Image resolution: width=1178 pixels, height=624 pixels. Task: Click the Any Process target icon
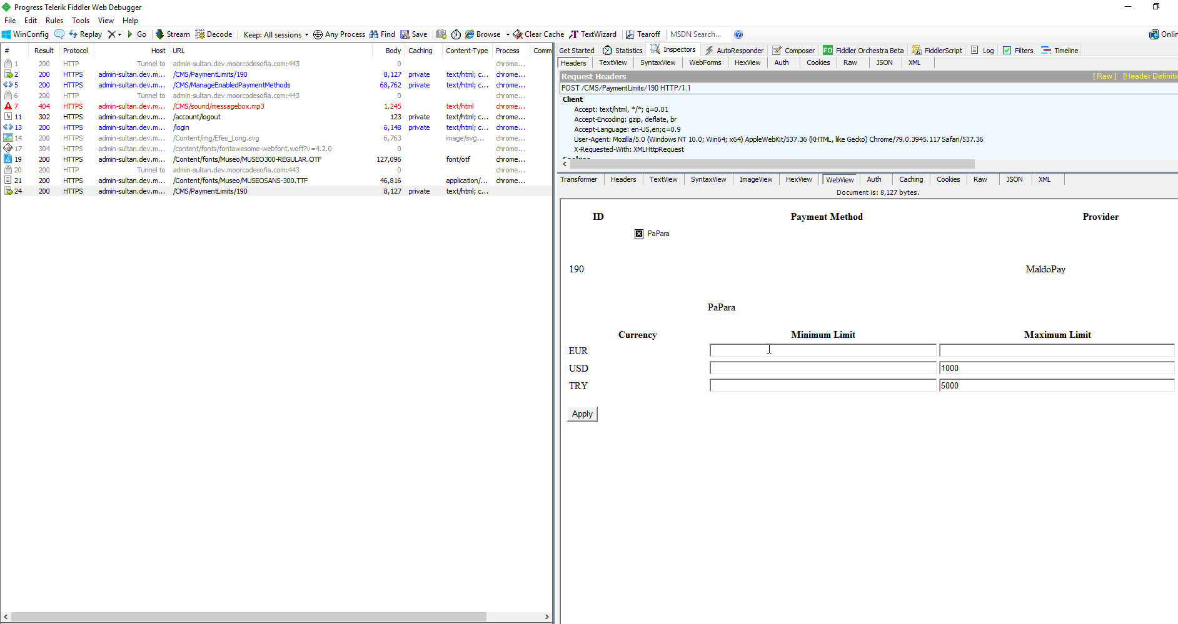click(318, 34)
